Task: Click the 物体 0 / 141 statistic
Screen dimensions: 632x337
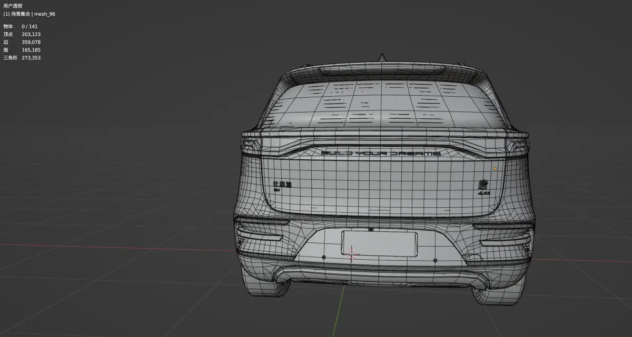Action: coord(21,26)
